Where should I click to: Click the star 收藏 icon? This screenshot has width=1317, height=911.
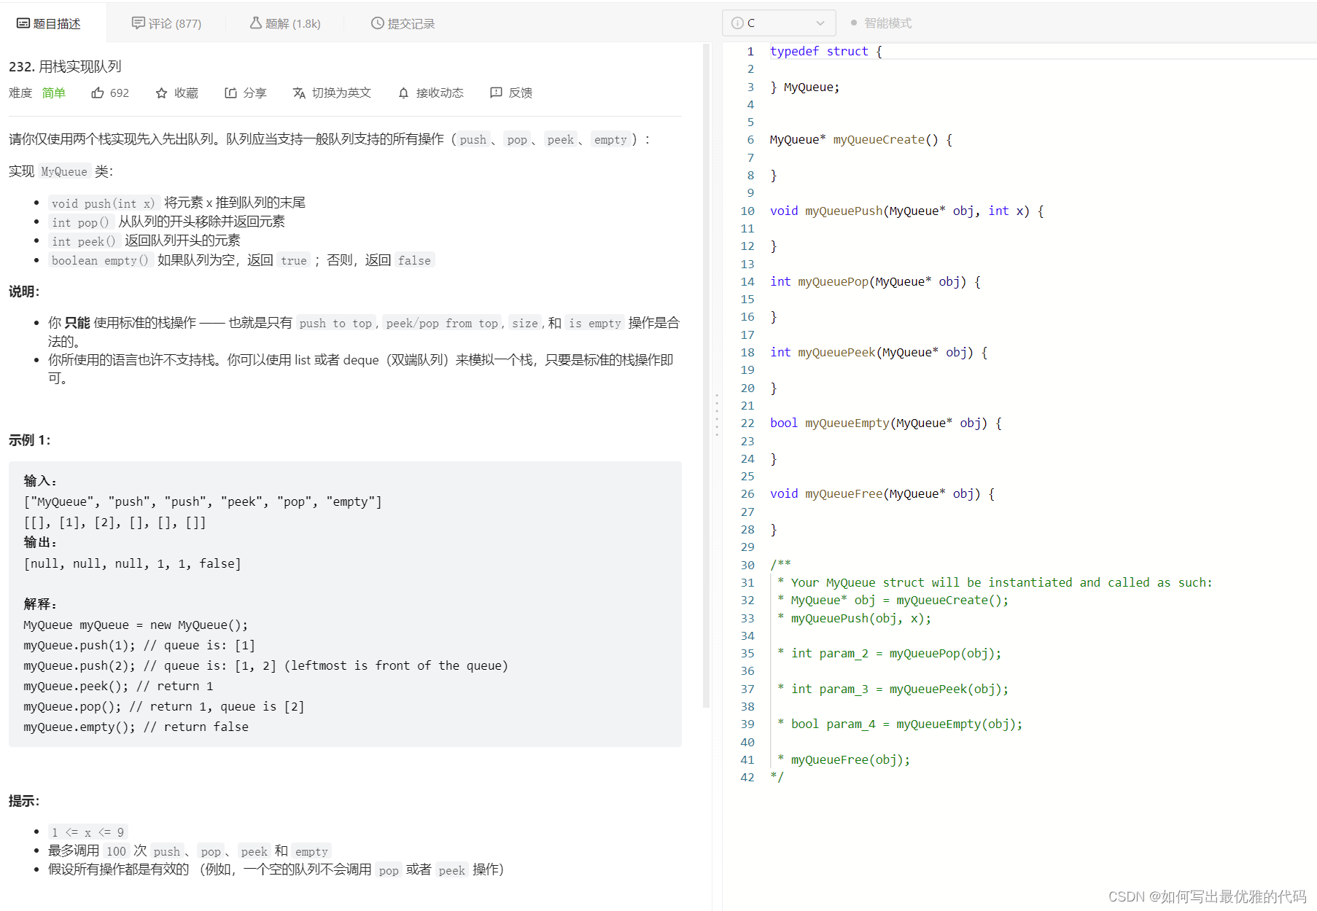[162, 93]
